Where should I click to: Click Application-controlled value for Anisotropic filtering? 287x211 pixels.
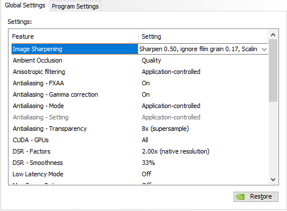171,72
